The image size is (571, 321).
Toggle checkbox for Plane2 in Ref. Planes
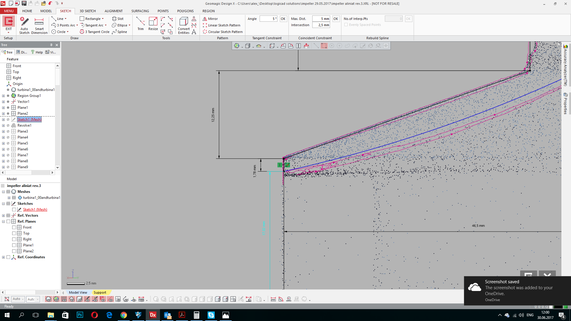pos(14,251)
